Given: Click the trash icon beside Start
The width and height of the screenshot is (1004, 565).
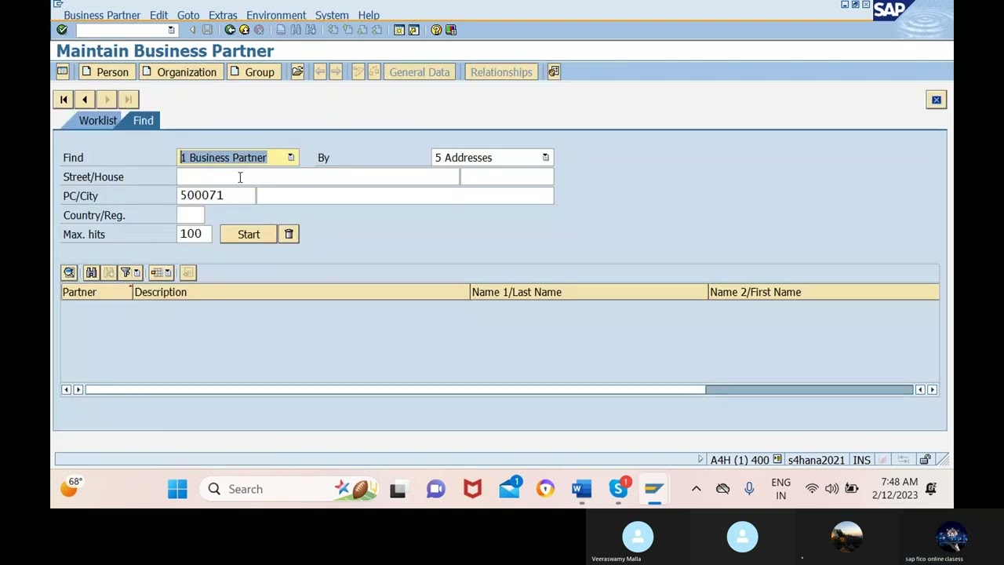Looking at the screenshot, I should coord(289,234).
